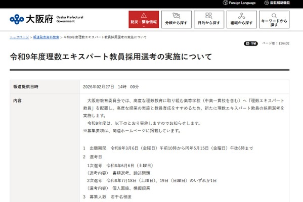Viewport: 303px width, 202px height.
Task: Click the 募集人数 若干名程度 line
Action: tap(107, 197)
